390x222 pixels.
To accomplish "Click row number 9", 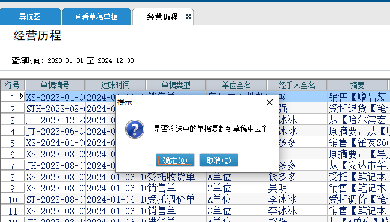I will point(13,188).
